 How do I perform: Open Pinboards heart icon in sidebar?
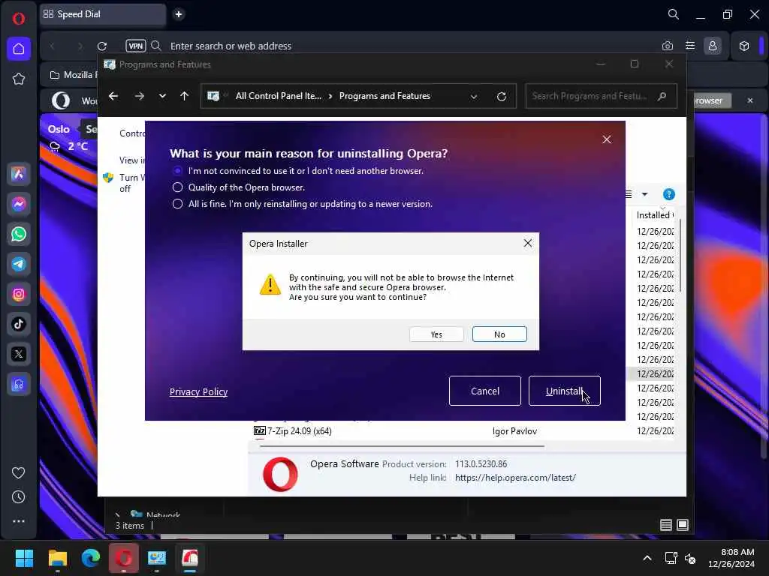pyautogui.click(x=19, y=472)
